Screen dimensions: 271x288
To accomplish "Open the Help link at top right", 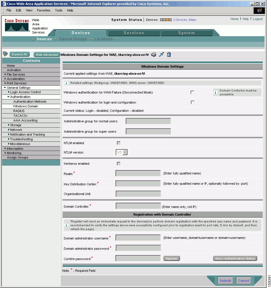I will [245, 19].
